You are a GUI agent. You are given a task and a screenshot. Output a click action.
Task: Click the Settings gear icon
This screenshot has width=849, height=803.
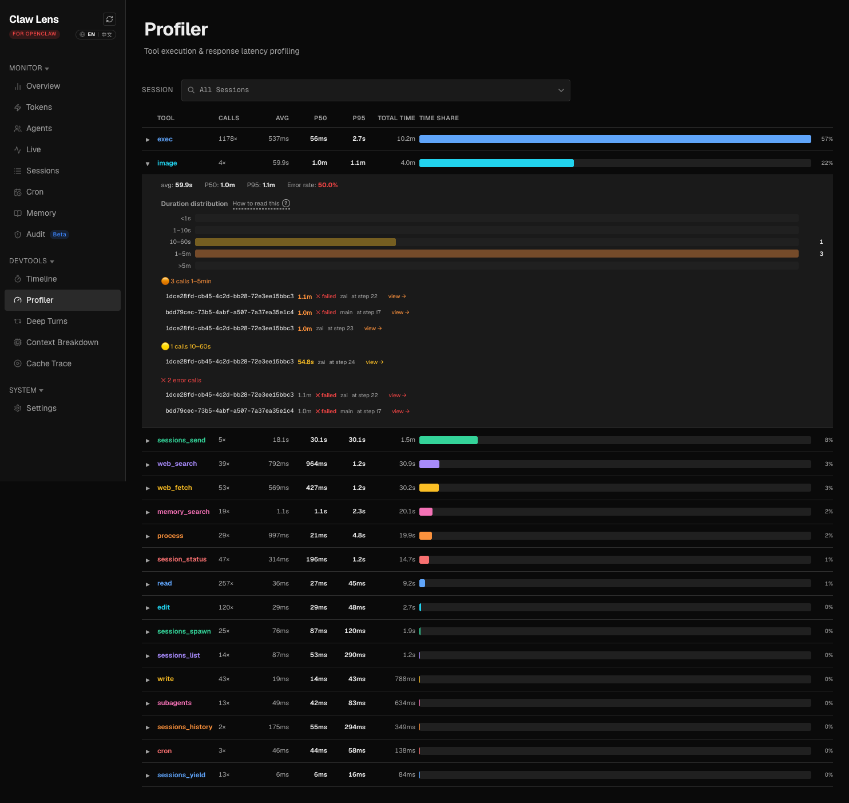click(x=18, y=408)
